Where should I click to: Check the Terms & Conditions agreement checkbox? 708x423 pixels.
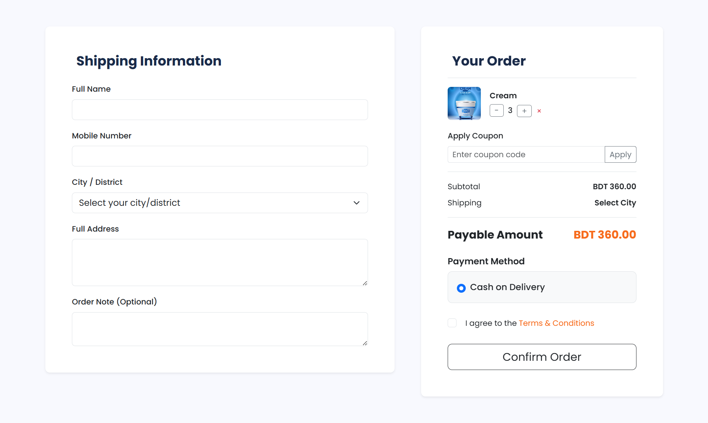click(x=452, y=323)
